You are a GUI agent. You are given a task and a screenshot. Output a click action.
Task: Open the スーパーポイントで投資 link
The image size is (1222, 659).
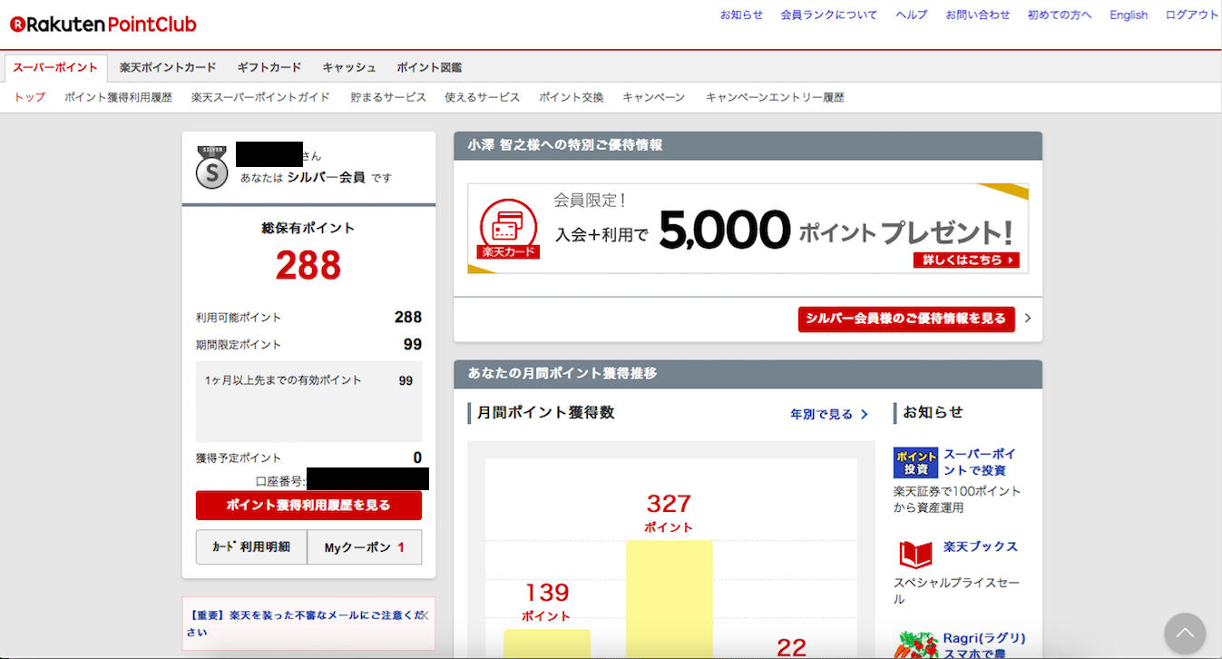point(981,462)
